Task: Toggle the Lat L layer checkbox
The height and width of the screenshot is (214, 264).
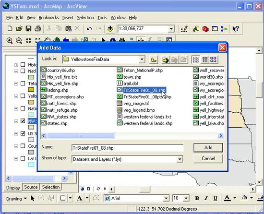Action: pyautogui.click(x=23, y=158)
